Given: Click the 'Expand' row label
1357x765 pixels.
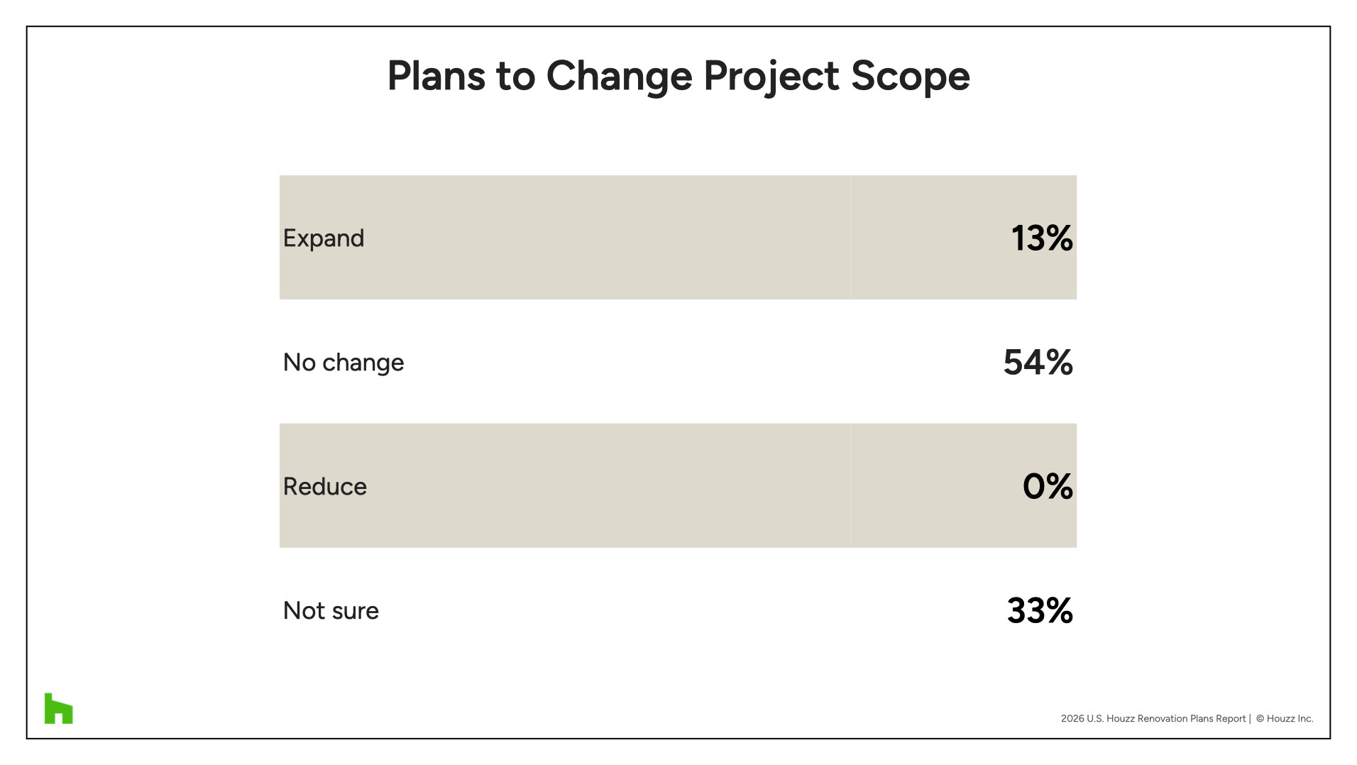Looking at the screenshot, I should point(324,238).
